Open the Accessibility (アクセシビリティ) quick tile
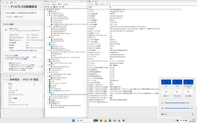Screen dimensions: 197x123 coord(177,92)
